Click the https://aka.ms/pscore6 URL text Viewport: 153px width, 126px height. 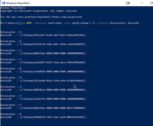[67, 17]
